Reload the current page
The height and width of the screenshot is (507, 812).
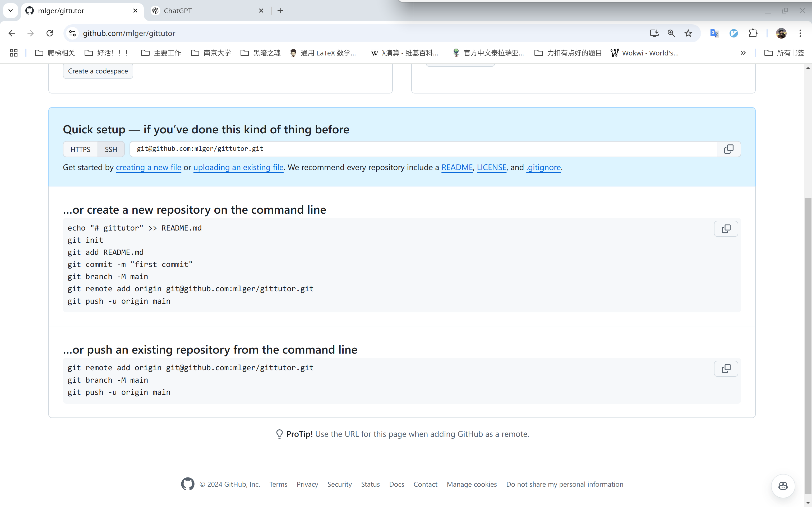point(50,33)
